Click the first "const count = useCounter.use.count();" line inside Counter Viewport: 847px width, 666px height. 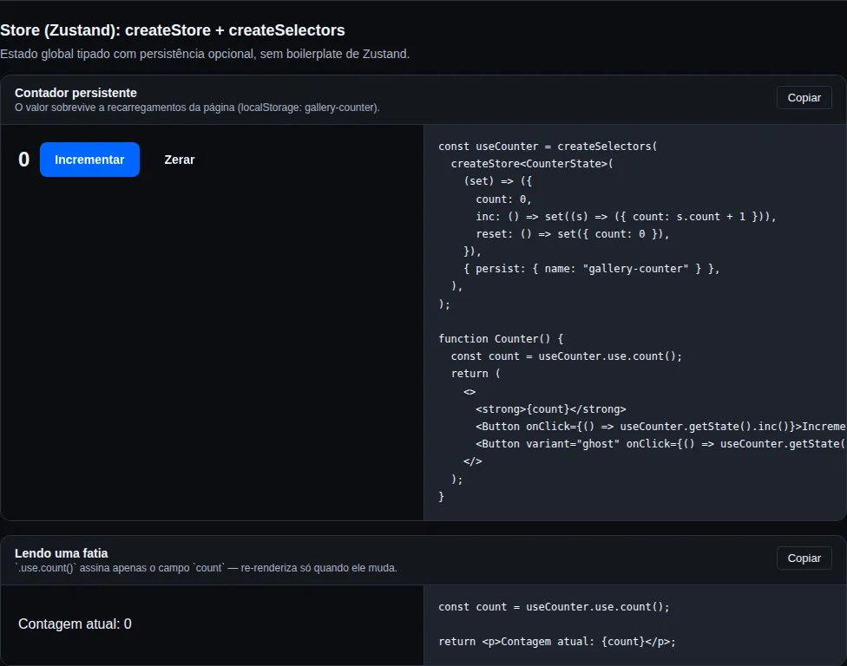tap(567, 356)
